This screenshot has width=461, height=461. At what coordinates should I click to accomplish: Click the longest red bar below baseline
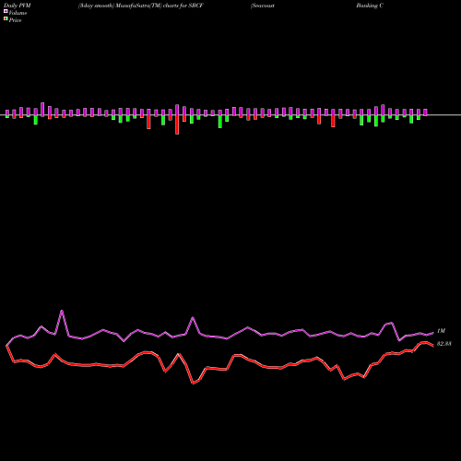tap(177, 124)
